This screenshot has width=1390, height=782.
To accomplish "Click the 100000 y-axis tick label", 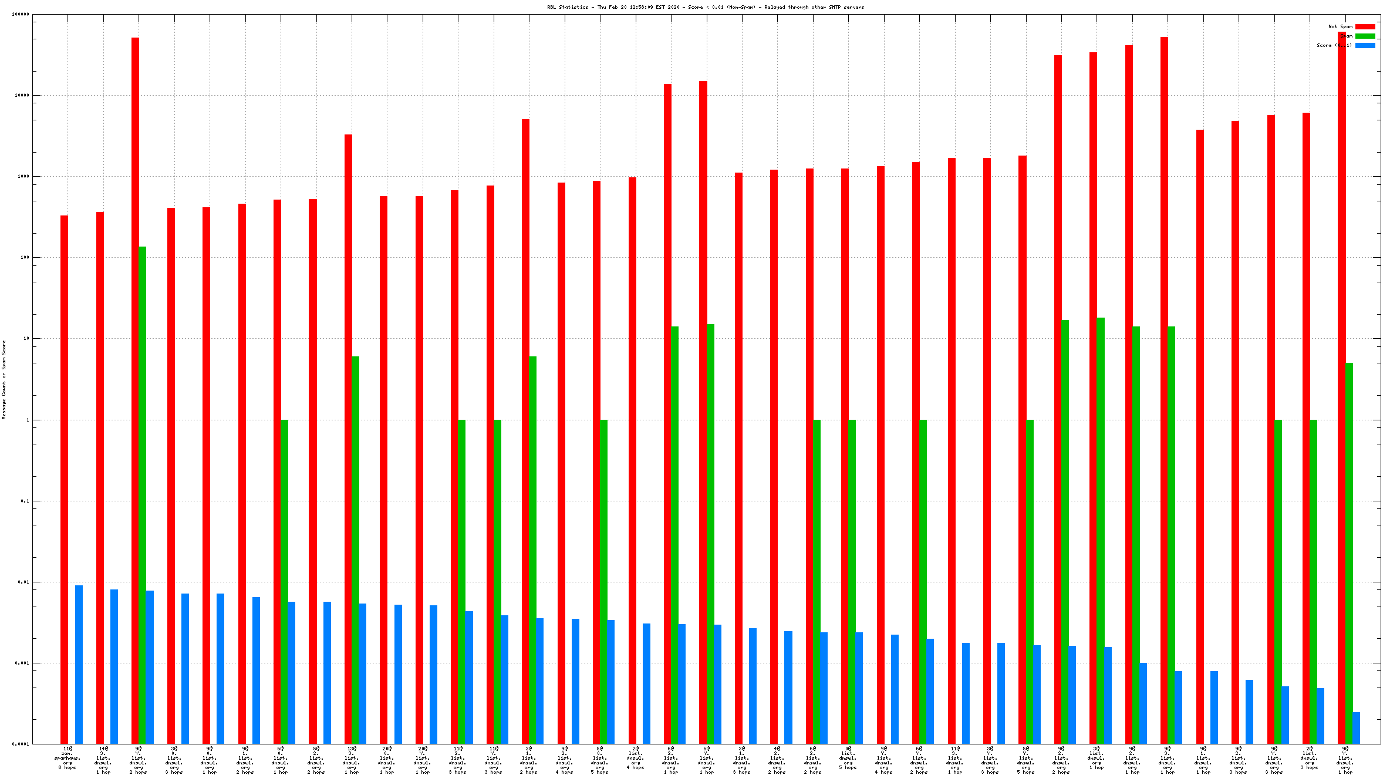I will [21, 14].
